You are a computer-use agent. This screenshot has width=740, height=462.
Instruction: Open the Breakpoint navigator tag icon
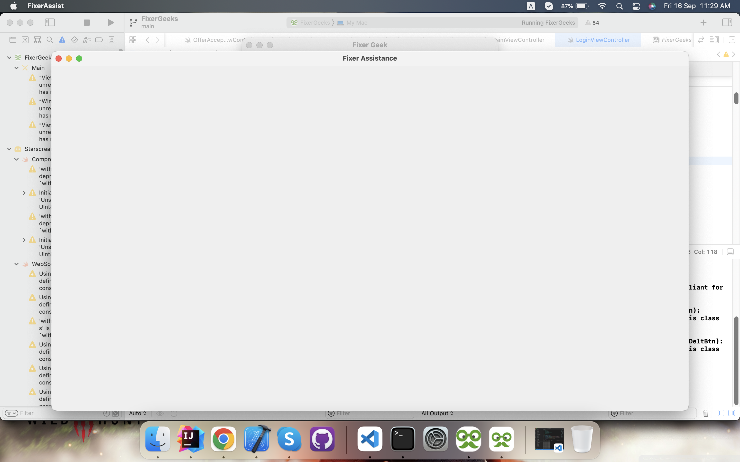click(99, 40)
